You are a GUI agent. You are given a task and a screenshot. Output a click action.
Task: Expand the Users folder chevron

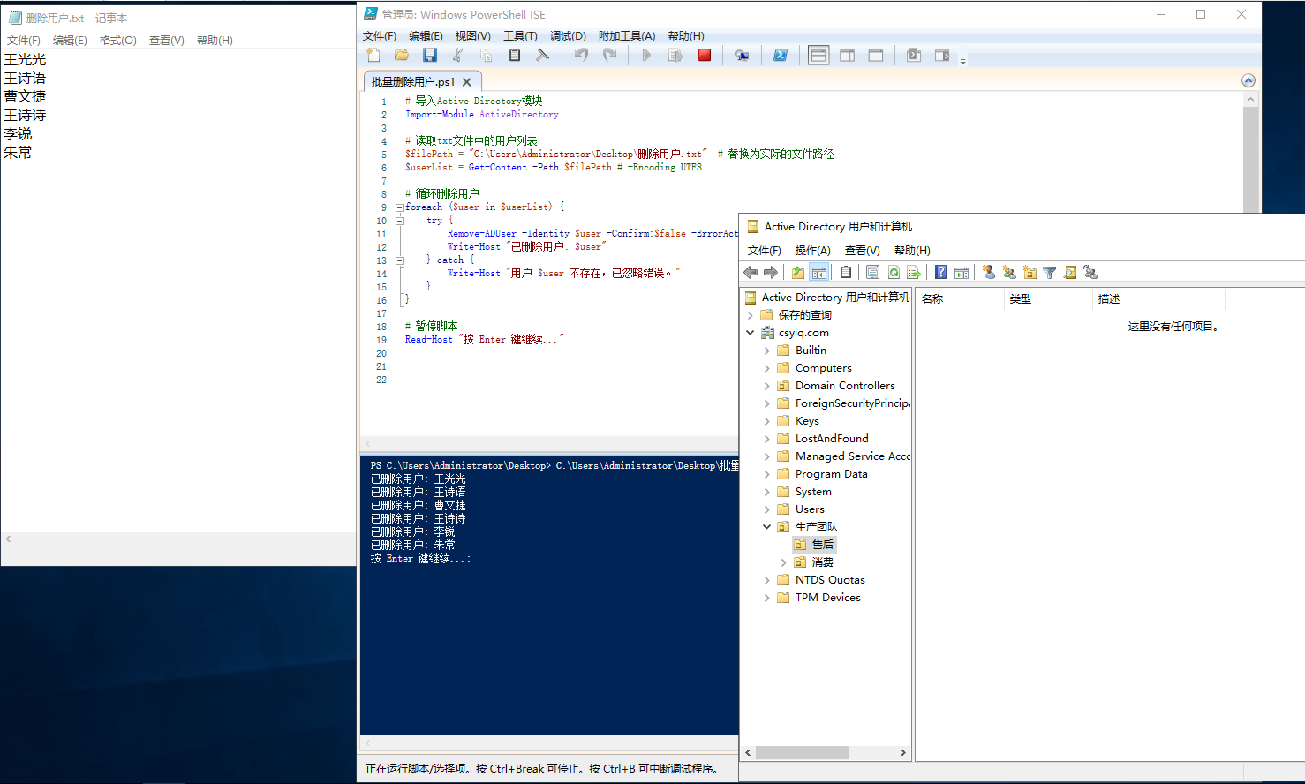click(x=767, y=509)
